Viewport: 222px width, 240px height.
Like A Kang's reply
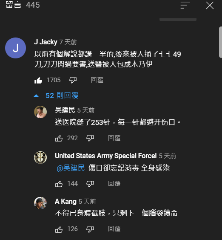tap(59, 229)
